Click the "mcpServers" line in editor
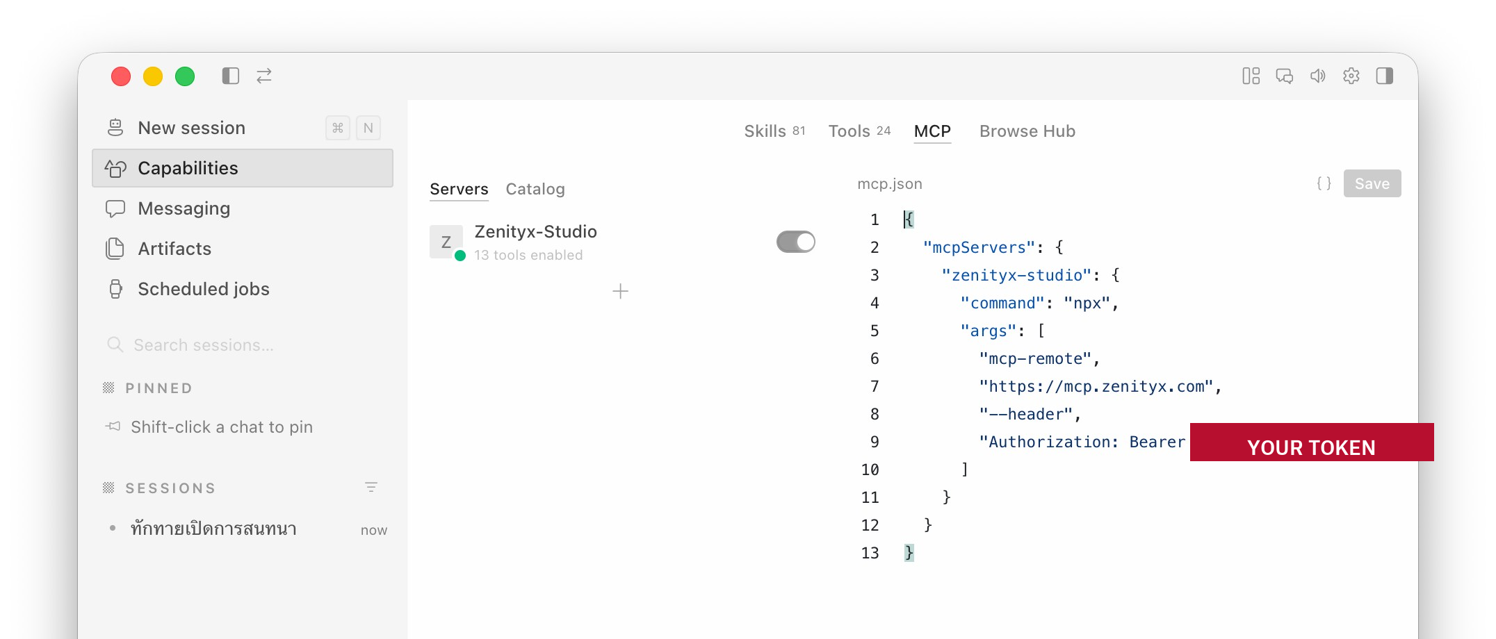Image resolution: width=1496 pixels, height=639 pixels. pos(993,247)
